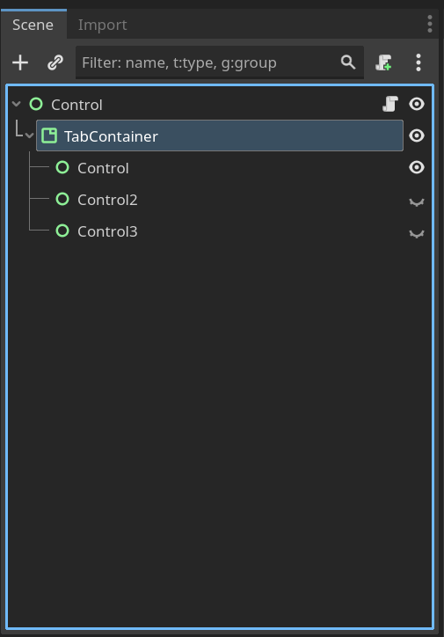This screenshot has width=444, height=637.
Task: Open Scene dock extra options menu
Action: (x=419, y=63)
